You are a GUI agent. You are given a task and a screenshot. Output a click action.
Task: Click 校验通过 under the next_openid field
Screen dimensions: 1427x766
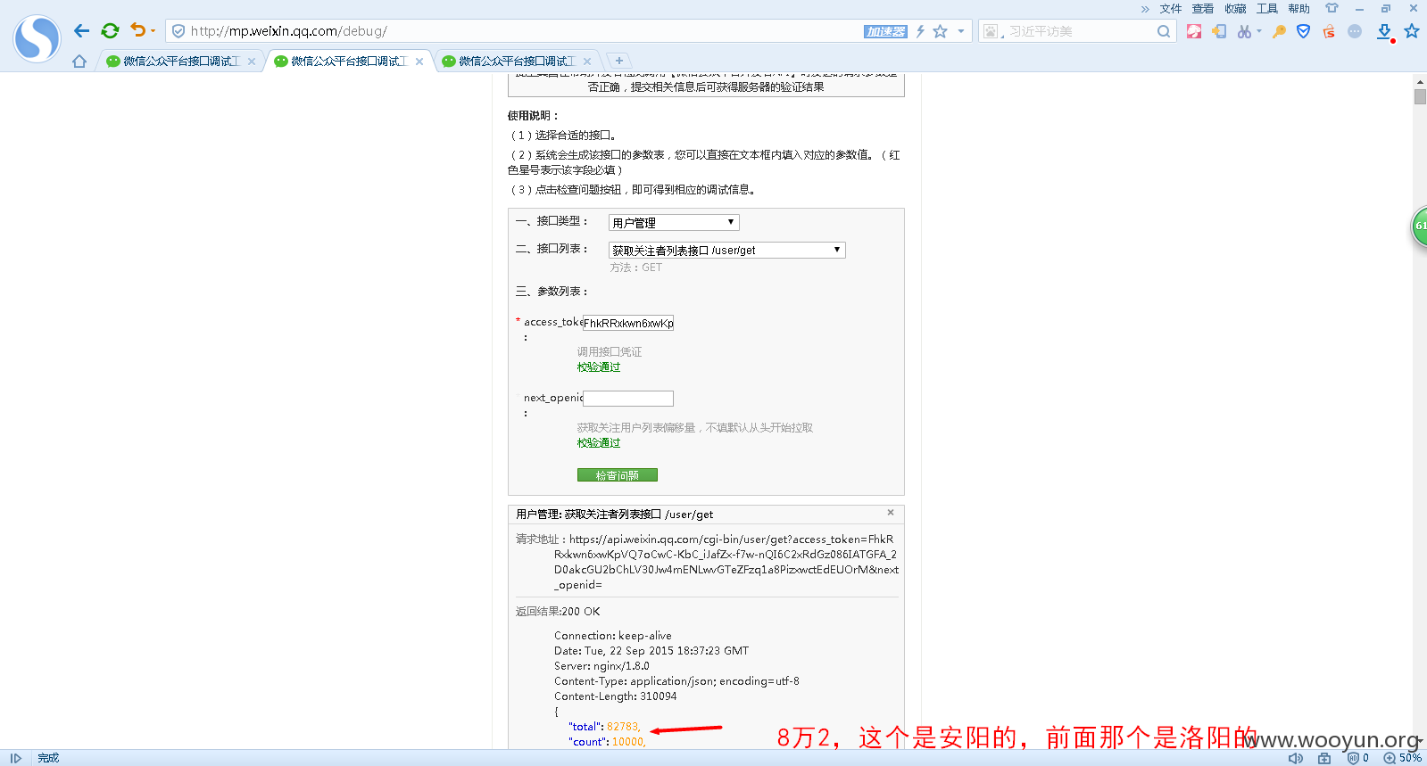coord(598,443)
